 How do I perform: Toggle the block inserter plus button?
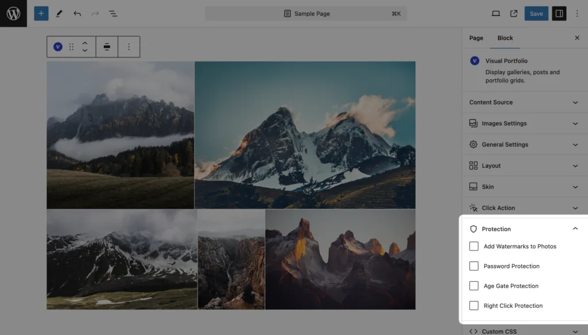[41, 14]
